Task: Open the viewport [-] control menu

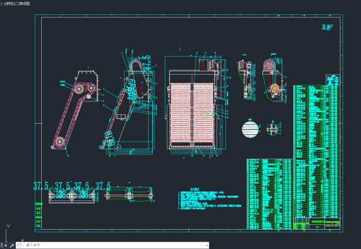Action: pos(2,3)
